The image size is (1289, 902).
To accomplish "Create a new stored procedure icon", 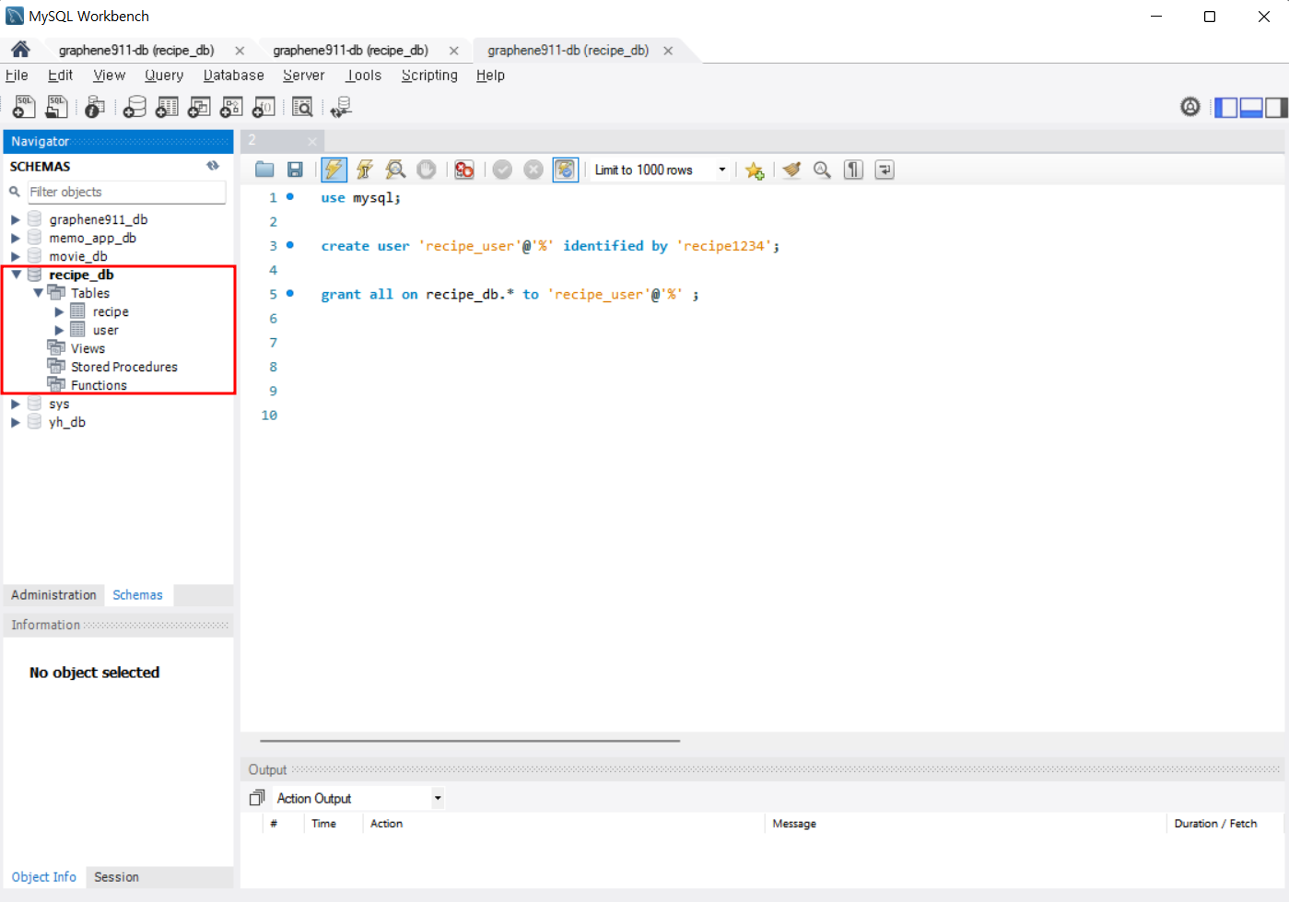I will pyautogui.click(x=231, y=107).
